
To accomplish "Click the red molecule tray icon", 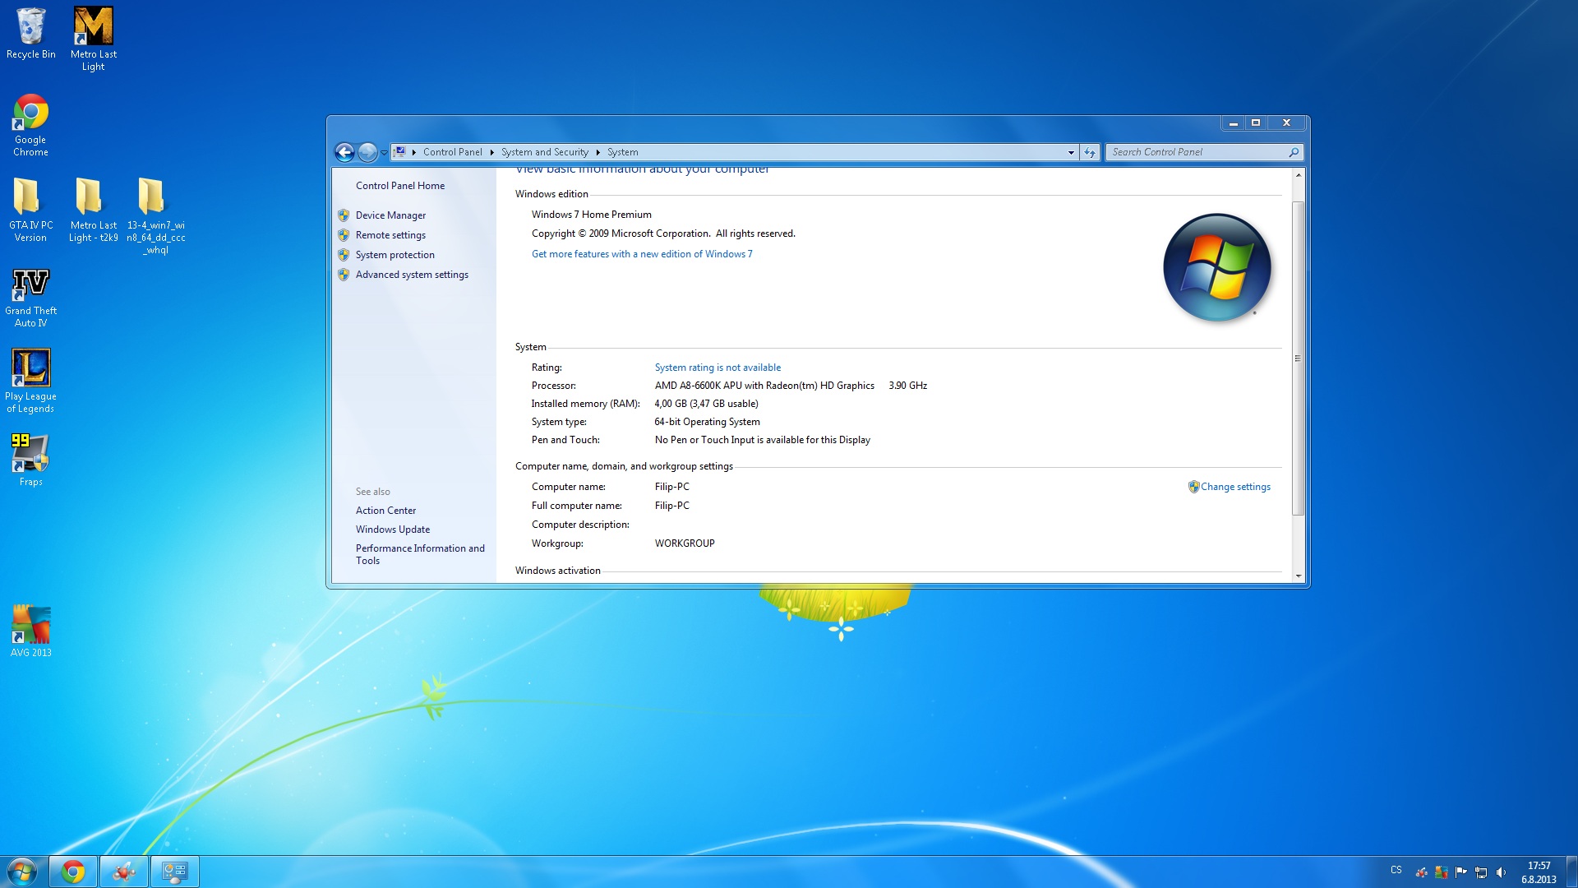I will coord(1421,872).
